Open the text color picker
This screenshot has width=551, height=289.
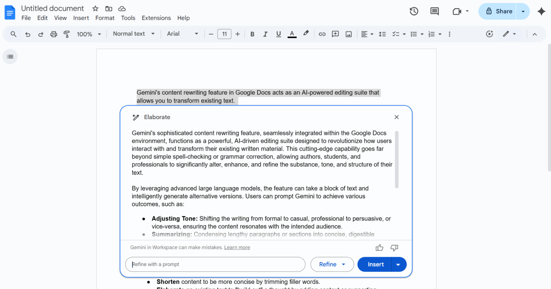pyautogui.click(x=292, y=34)
